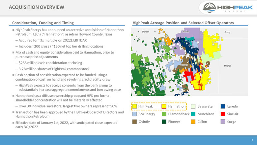This screenshot has width=257, height=145.
Task: Click the 'Consideration, Funding and Timing' heading
Action: tap(43, 23)
